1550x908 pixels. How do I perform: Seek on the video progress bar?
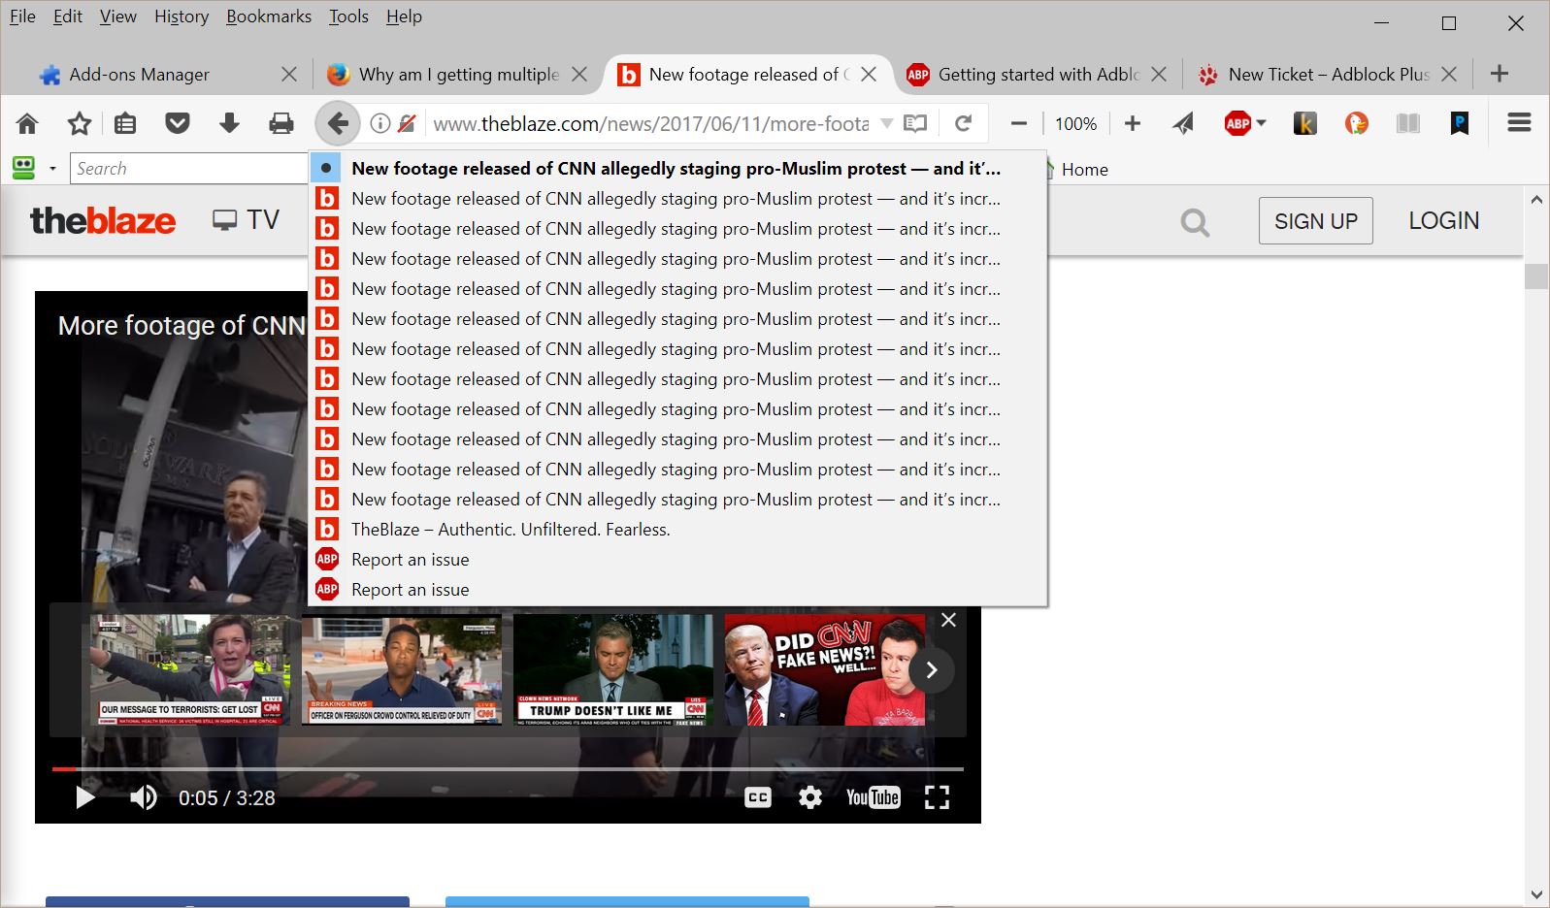click(508, 768)
